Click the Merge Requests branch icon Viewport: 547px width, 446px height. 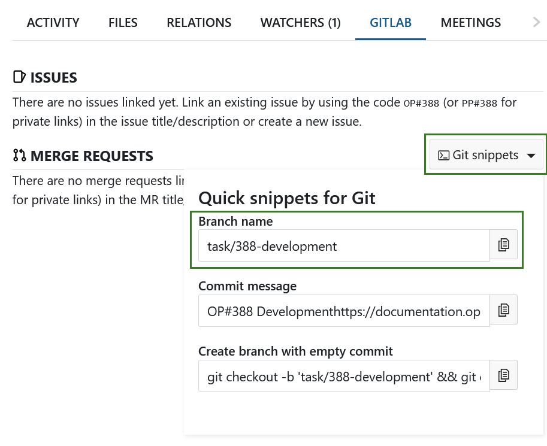19,154
